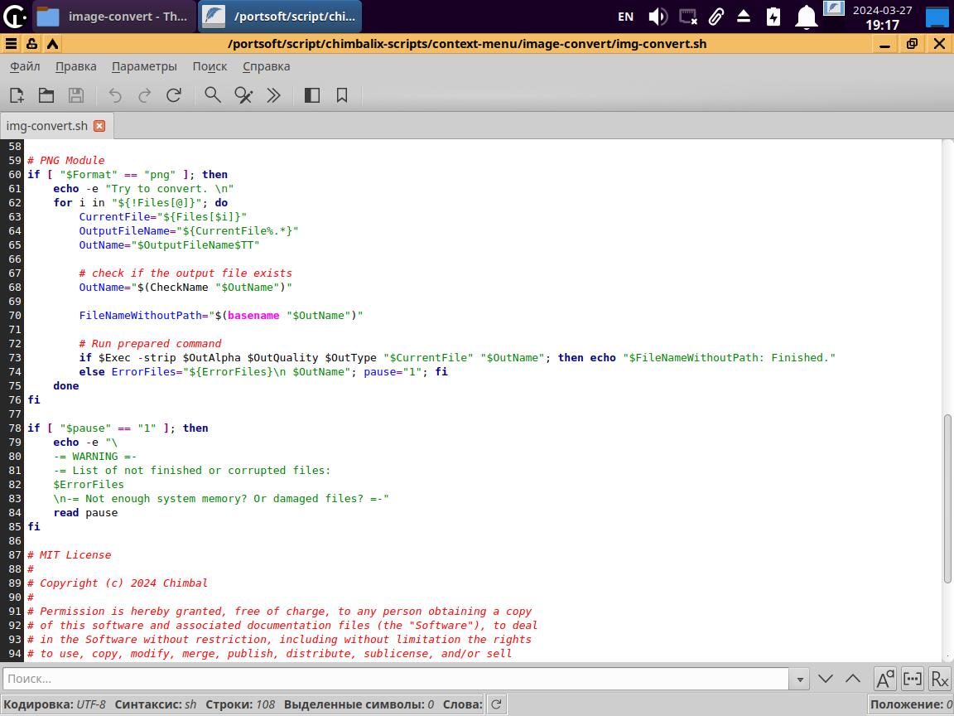This screenshot has width=954, height=716.
Task: Toggle match case search option
Action: click(884, 679)
